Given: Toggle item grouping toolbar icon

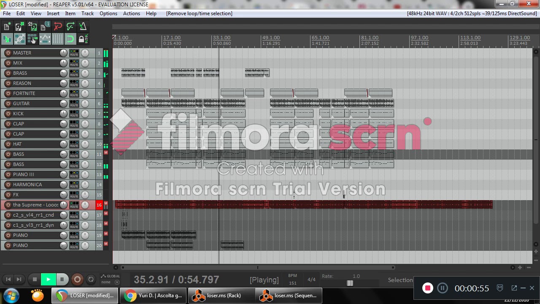Looking at the screenshot, I should point(19,39).
